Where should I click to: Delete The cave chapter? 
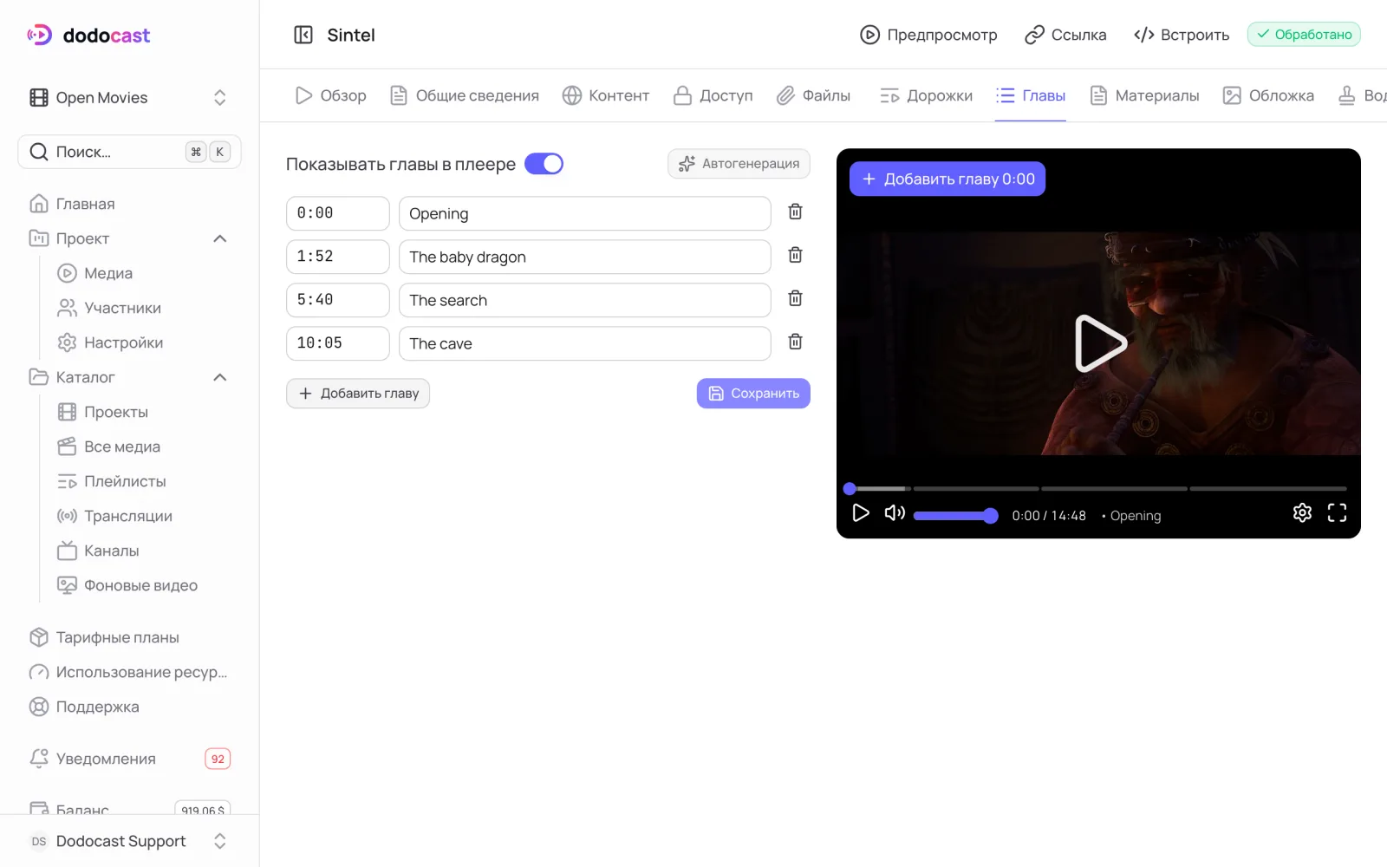click(795, 342)
